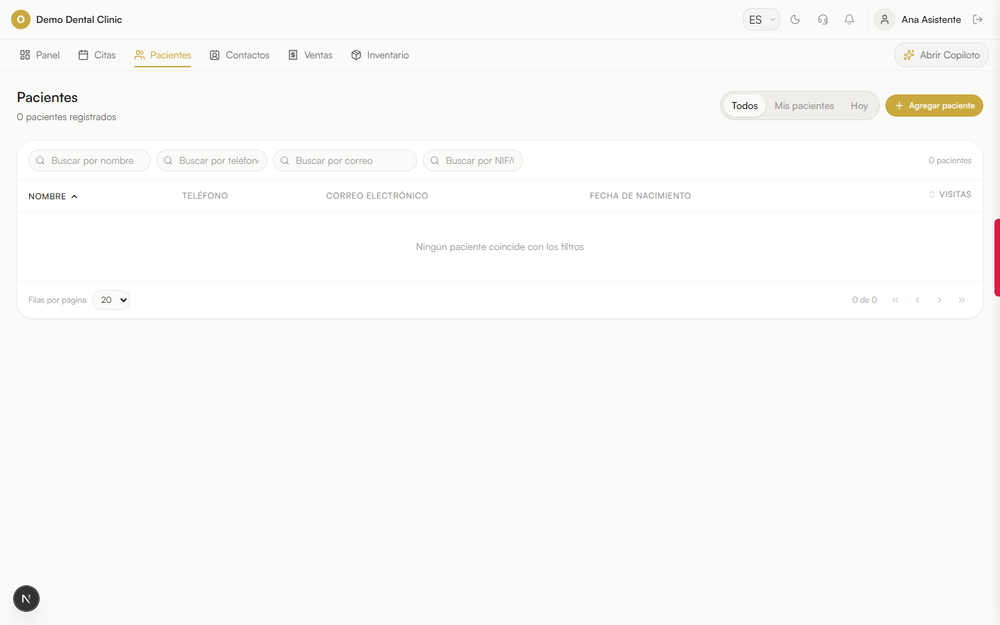
Task: Go to last page double-chevron icon
Action: [962, 300]
